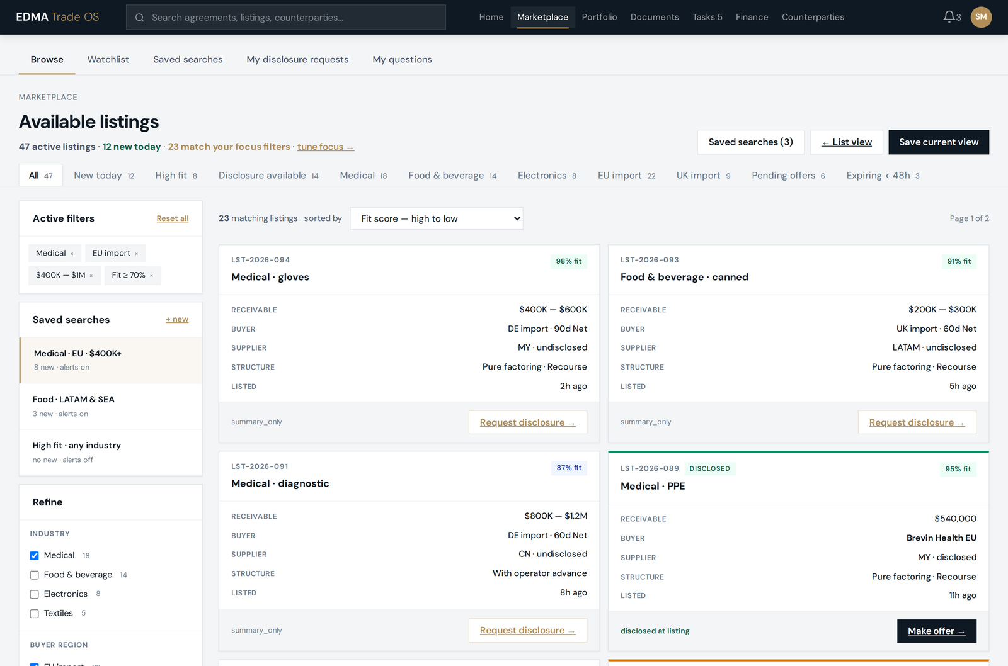Filter by Electronics 8 tab
The image size is (1008, 666).
[547, 176]
